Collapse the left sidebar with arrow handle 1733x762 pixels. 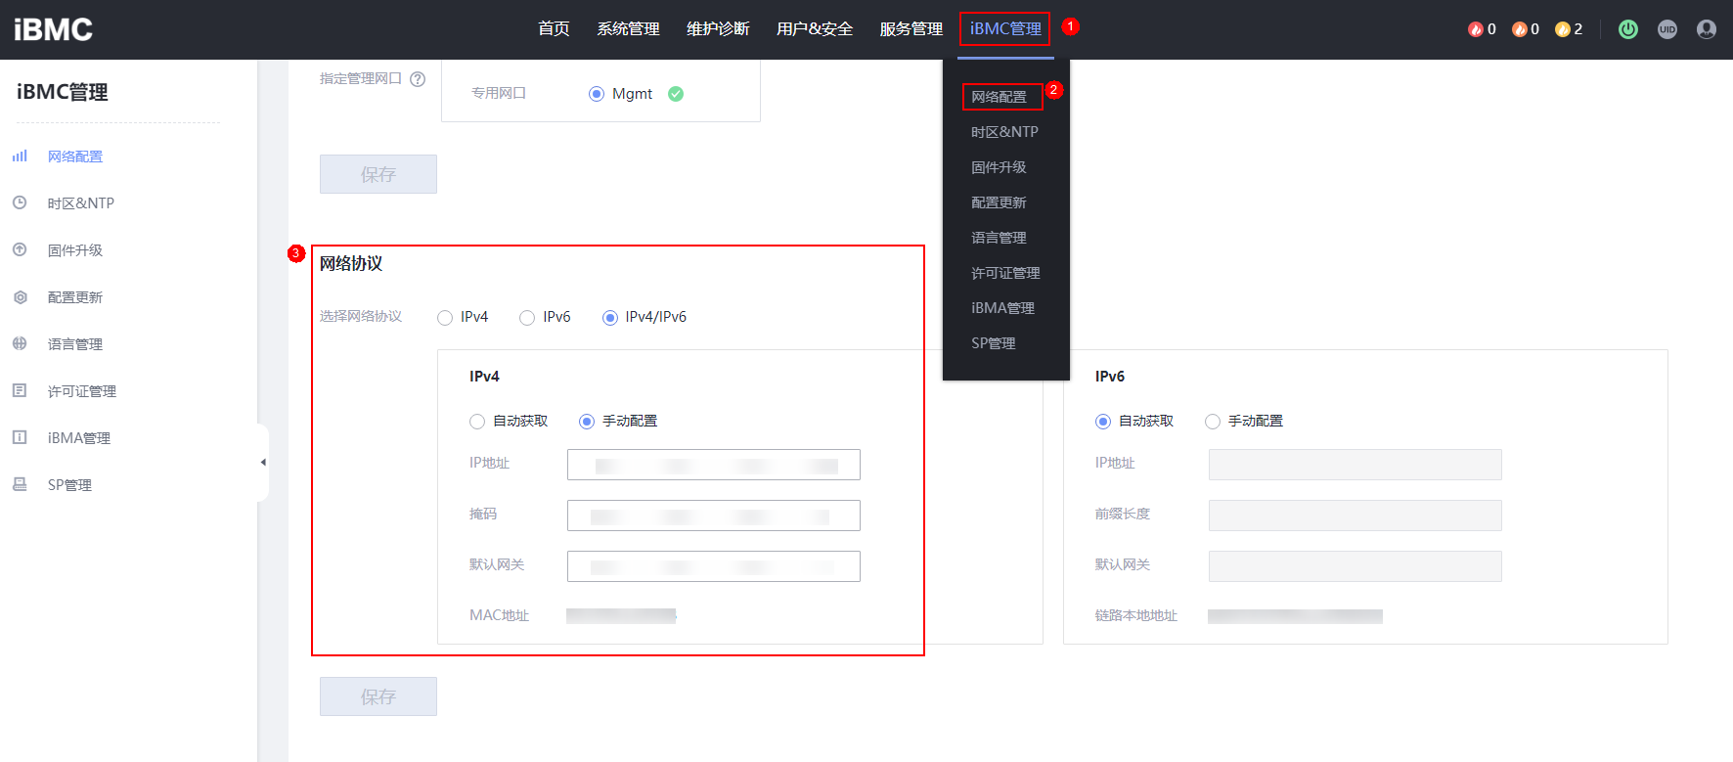[x=263, y=463]
